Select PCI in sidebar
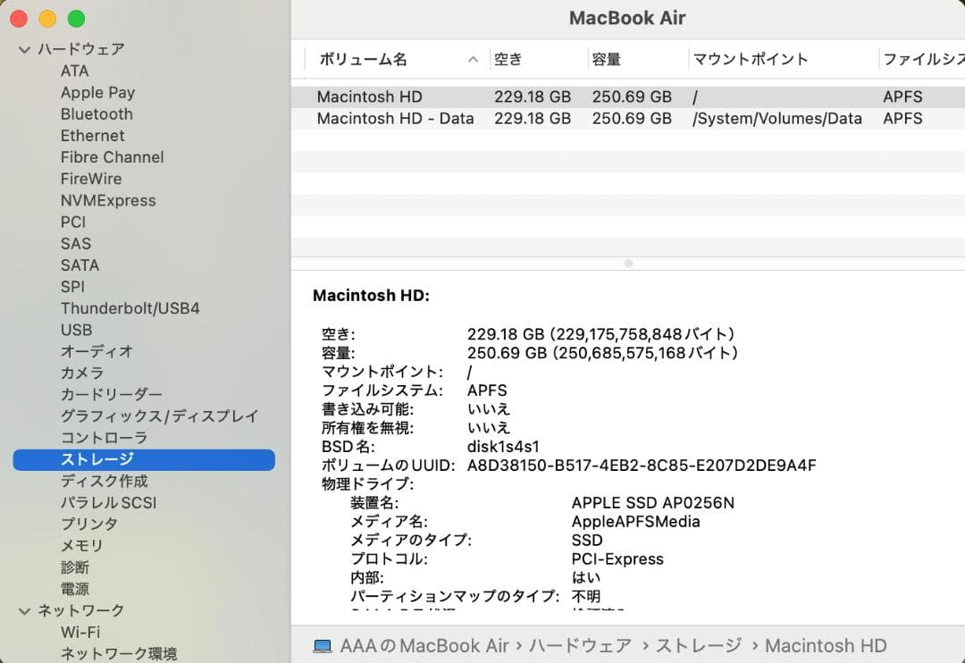 [x=73, y=222]
